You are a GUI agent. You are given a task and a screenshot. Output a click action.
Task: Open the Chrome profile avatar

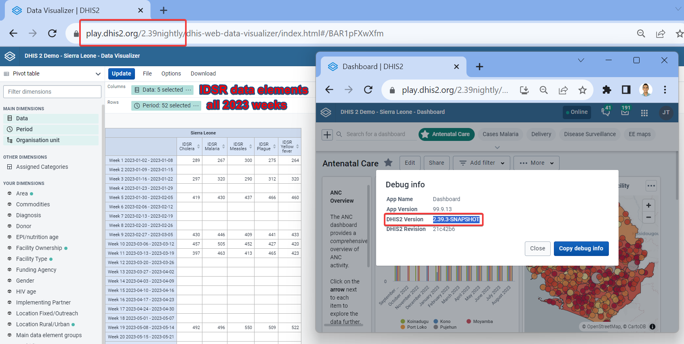(646, 90)
